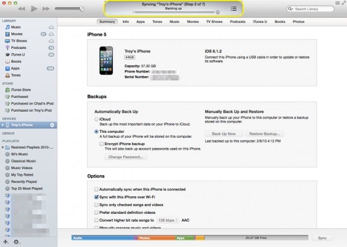Switch to the Photos tab
This screenshot has height=247, width=347.
click(x=299, y=22)
